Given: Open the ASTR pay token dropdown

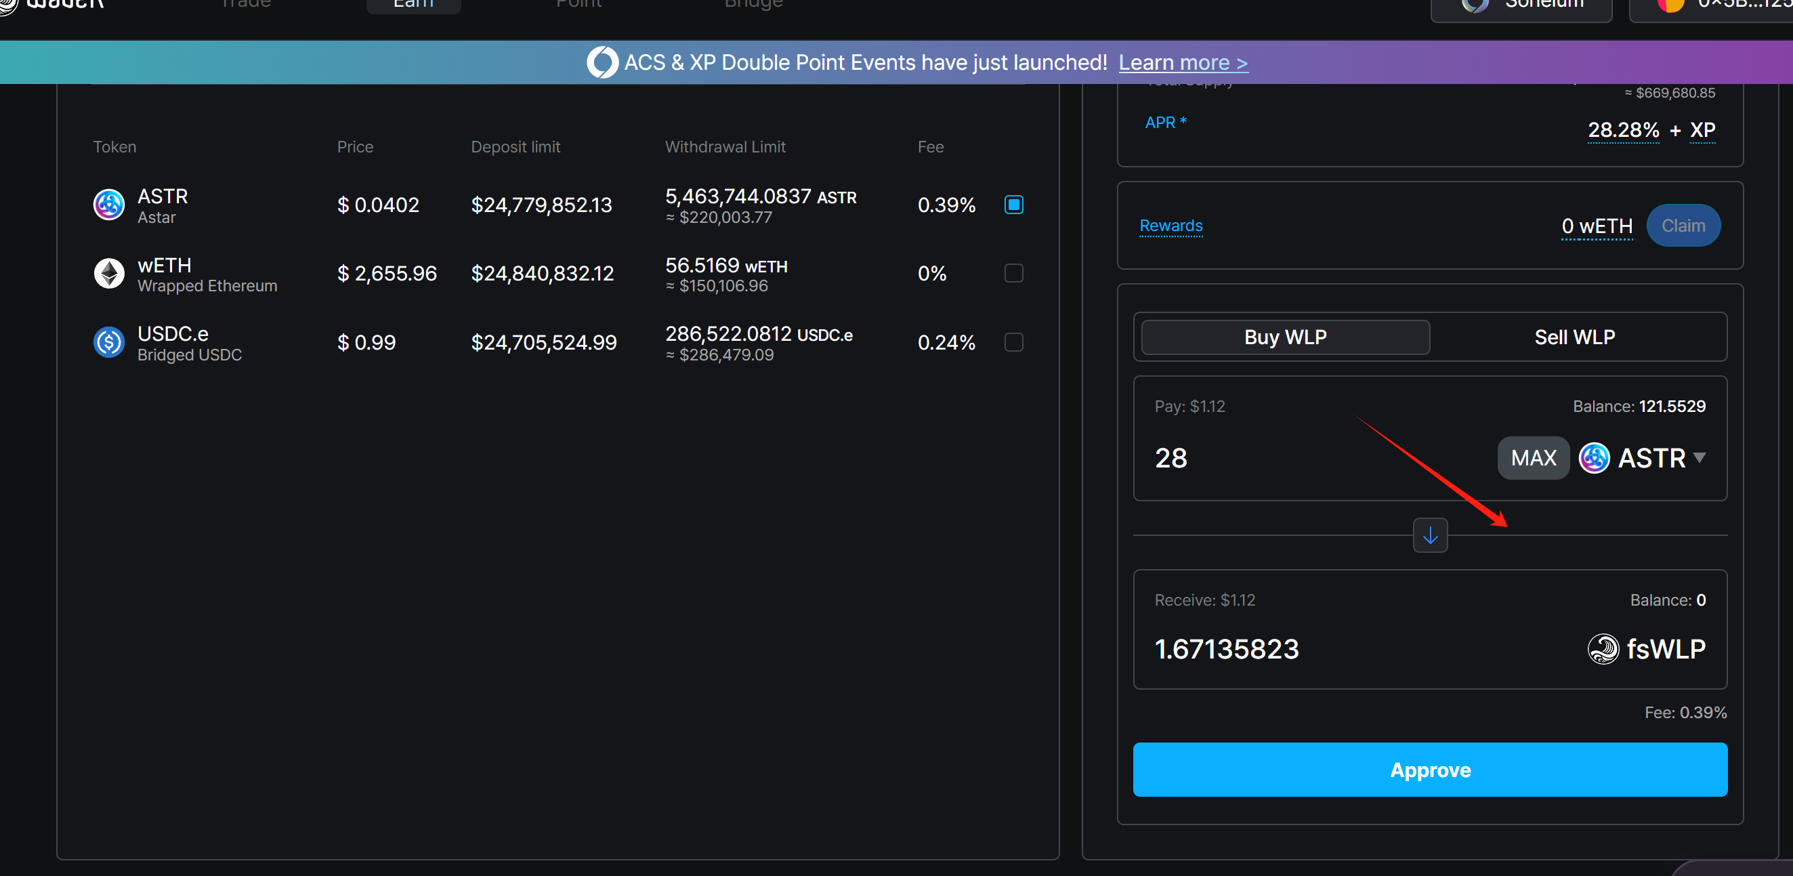Looking at the screenshot, I should click(x=1700, y=458).
